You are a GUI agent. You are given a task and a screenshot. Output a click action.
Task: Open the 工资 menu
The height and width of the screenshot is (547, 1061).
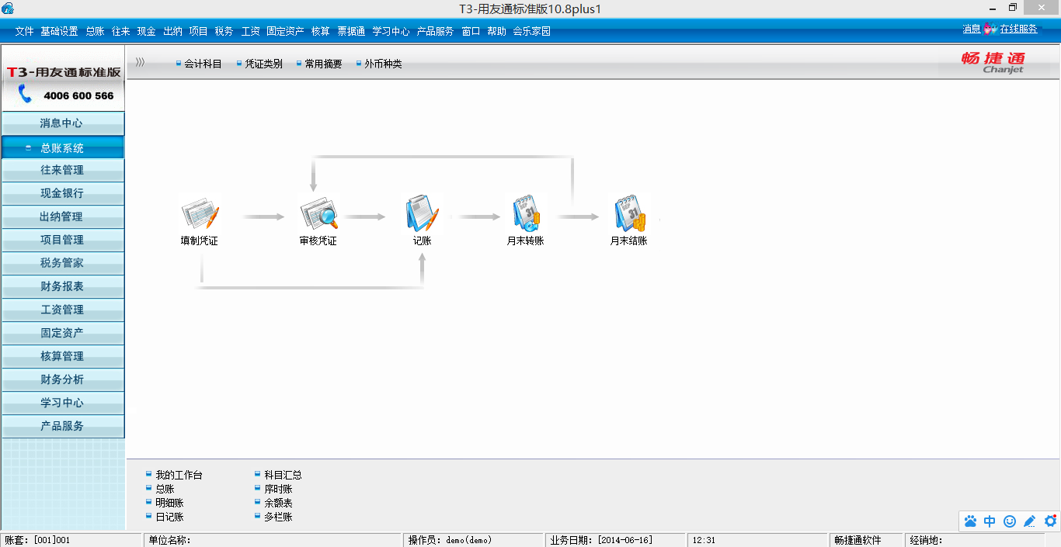pyautogui.click(x=250, y=32)
